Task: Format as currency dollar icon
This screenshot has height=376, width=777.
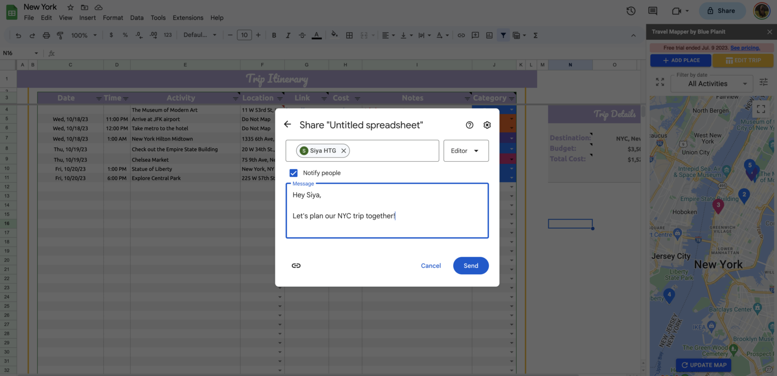Action: click(x=111, y=35)
